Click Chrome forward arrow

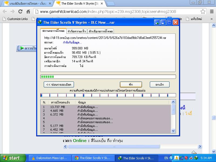[12, 12]
